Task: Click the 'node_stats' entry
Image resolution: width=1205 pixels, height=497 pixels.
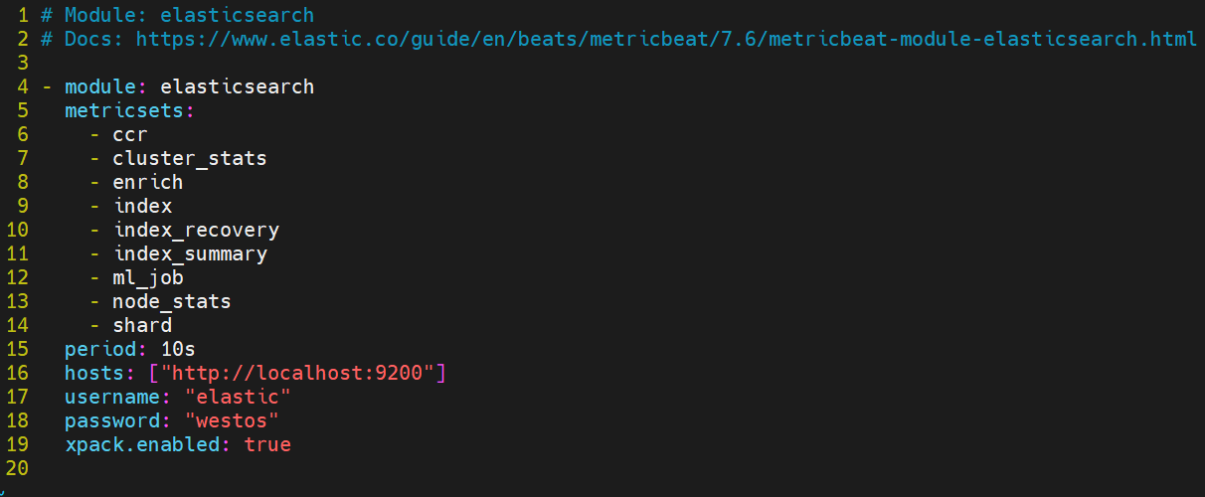Action: 172,301
